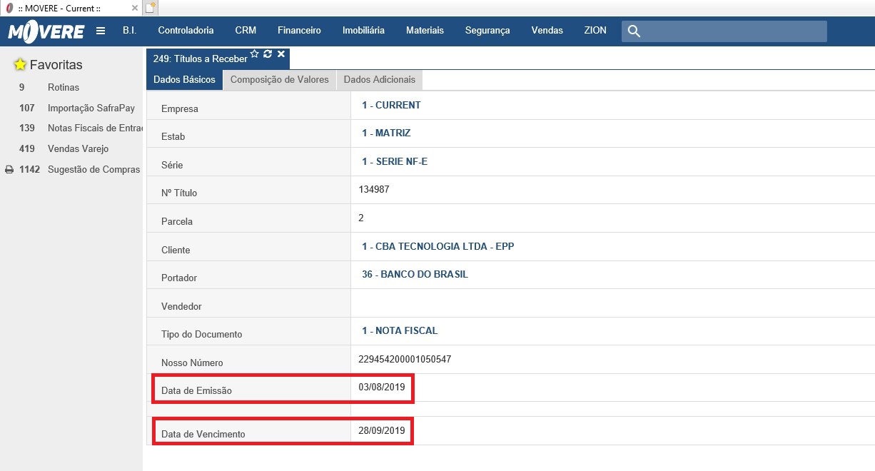
Task: Favorite the Títulos a Receber tab star
Action: 254,54
